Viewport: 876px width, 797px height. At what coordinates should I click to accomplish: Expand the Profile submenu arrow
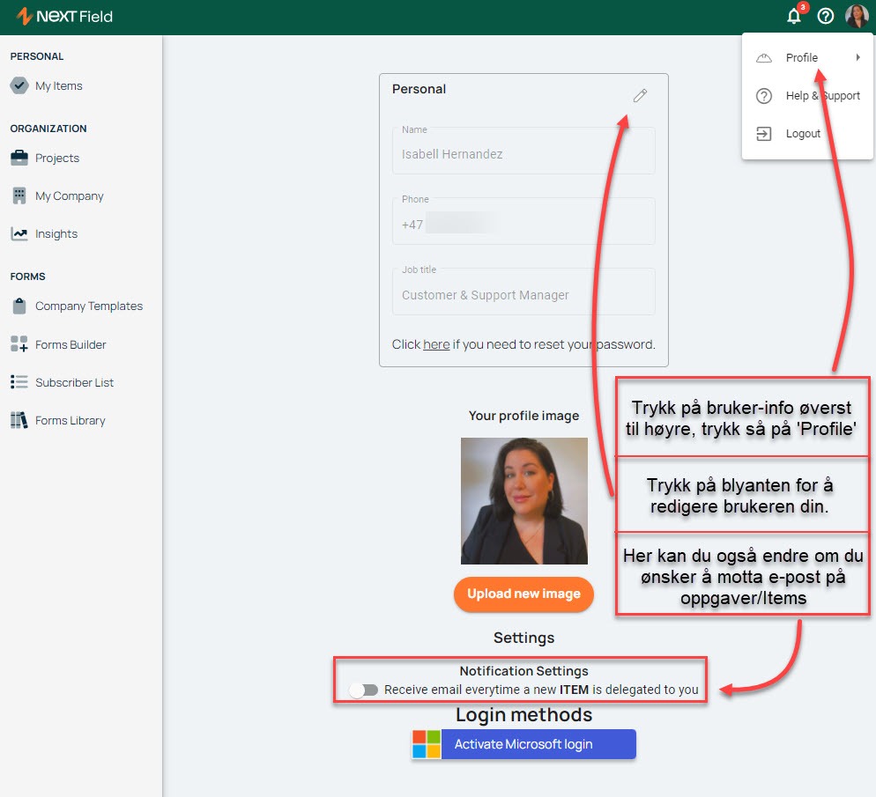(857, 58)
